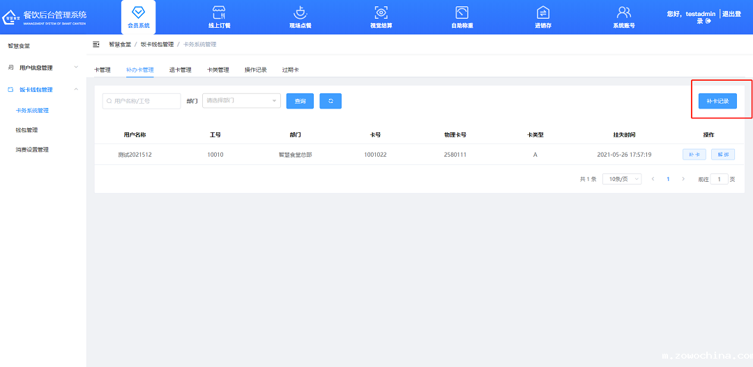Switch to the 操作记录 tab

255,70
